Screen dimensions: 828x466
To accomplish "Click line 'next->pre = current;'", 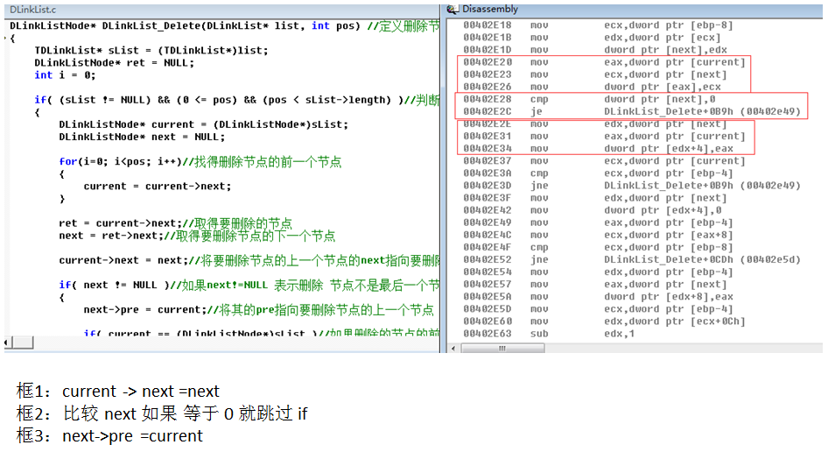I will click(x=259, y=309).
